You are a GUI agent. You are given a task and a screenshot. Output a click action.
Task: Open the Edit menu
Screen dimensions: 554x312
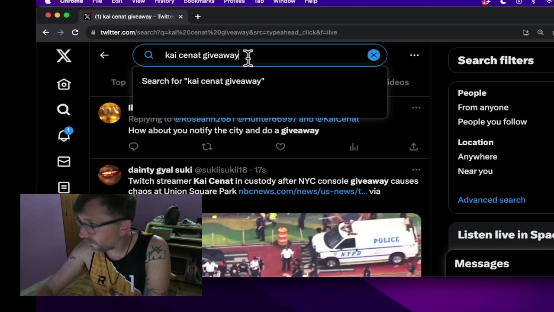tap(117, 2)
